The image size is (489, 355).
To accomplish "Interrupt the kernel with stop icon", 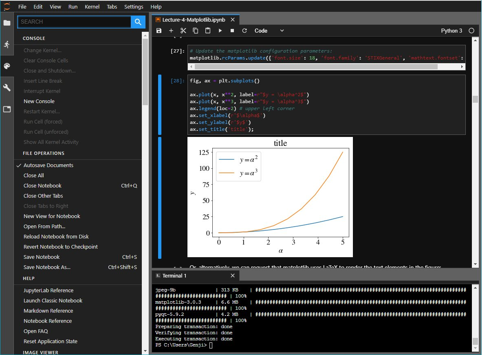I will pos(232,31).
